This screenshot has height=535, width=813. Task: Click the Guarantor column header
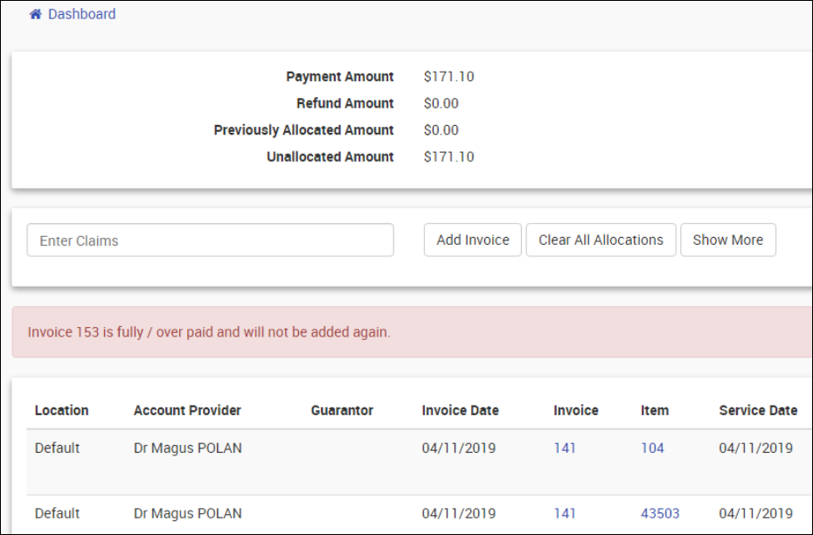coord(342,410)
